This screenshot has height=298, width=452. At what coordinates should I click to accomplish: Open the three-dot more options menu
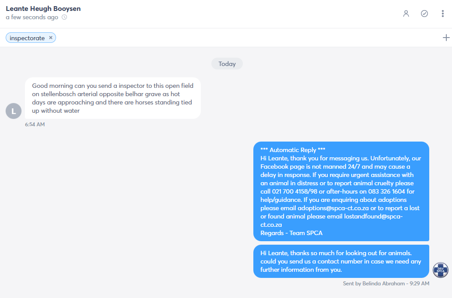443,14
